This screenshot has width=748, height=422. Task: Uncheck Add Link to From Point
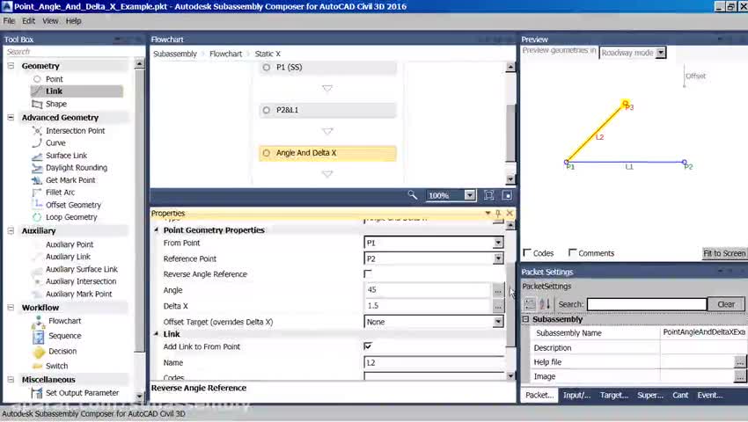pyautogui.click(x=368, y=346)
